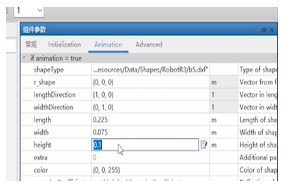Select the widthDirection value {0, 1, 0}

click(103, 107)
